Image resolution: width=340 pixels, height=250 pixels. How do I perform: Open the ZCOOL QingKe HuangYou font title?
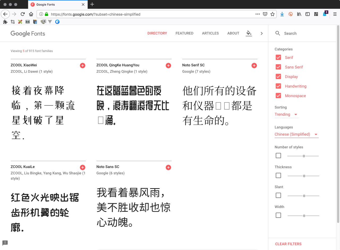(x=118, y=65)
